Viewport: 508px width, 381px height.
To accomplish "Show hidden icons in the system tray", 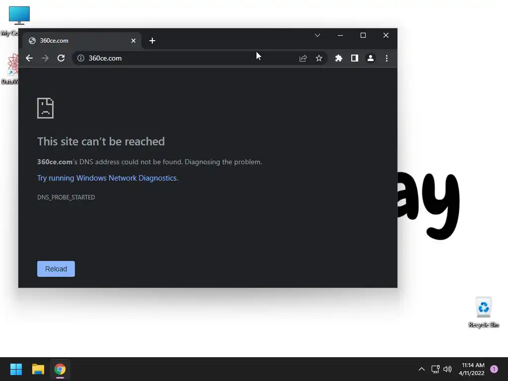I will pyautogui.click(x=422, y=369).
